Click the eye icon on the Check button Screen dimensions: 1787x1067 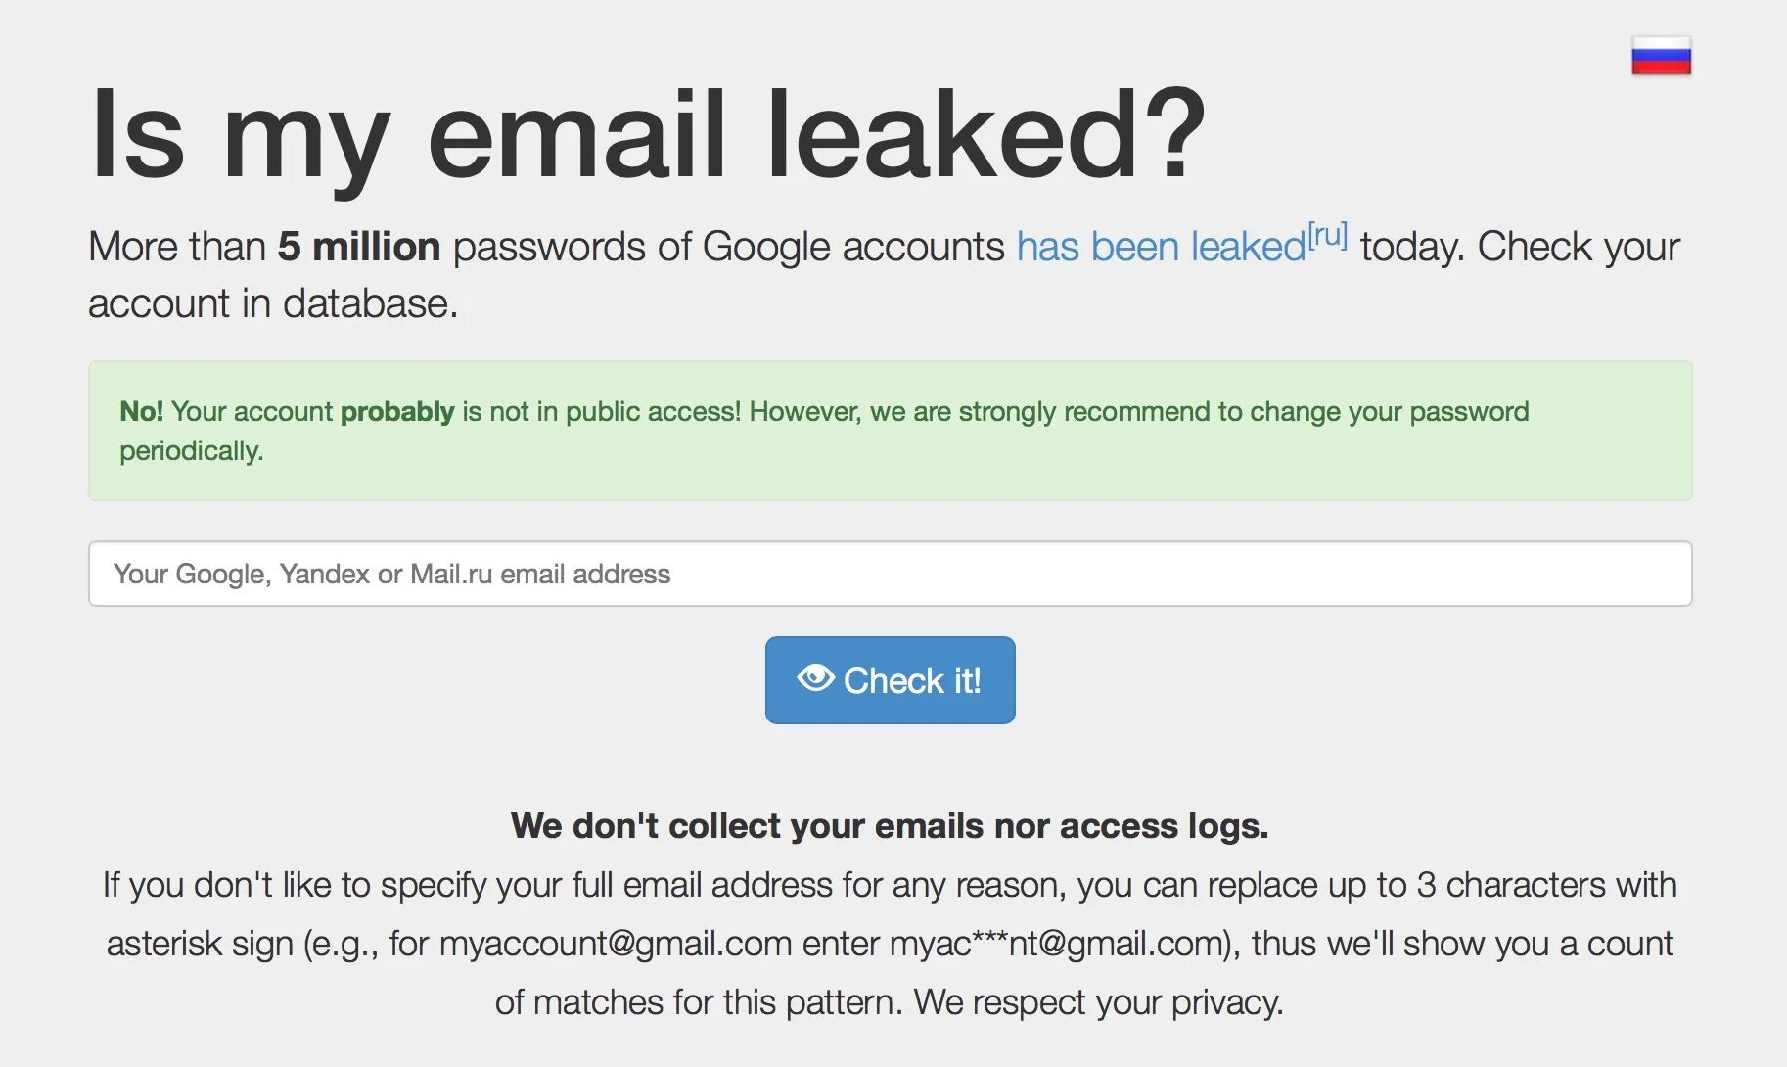(815, 678)
